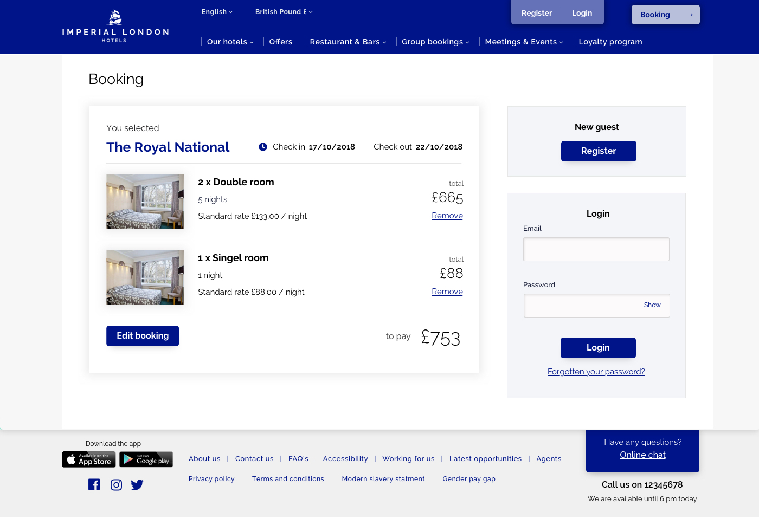Expand the Our hotels menu

230,42
